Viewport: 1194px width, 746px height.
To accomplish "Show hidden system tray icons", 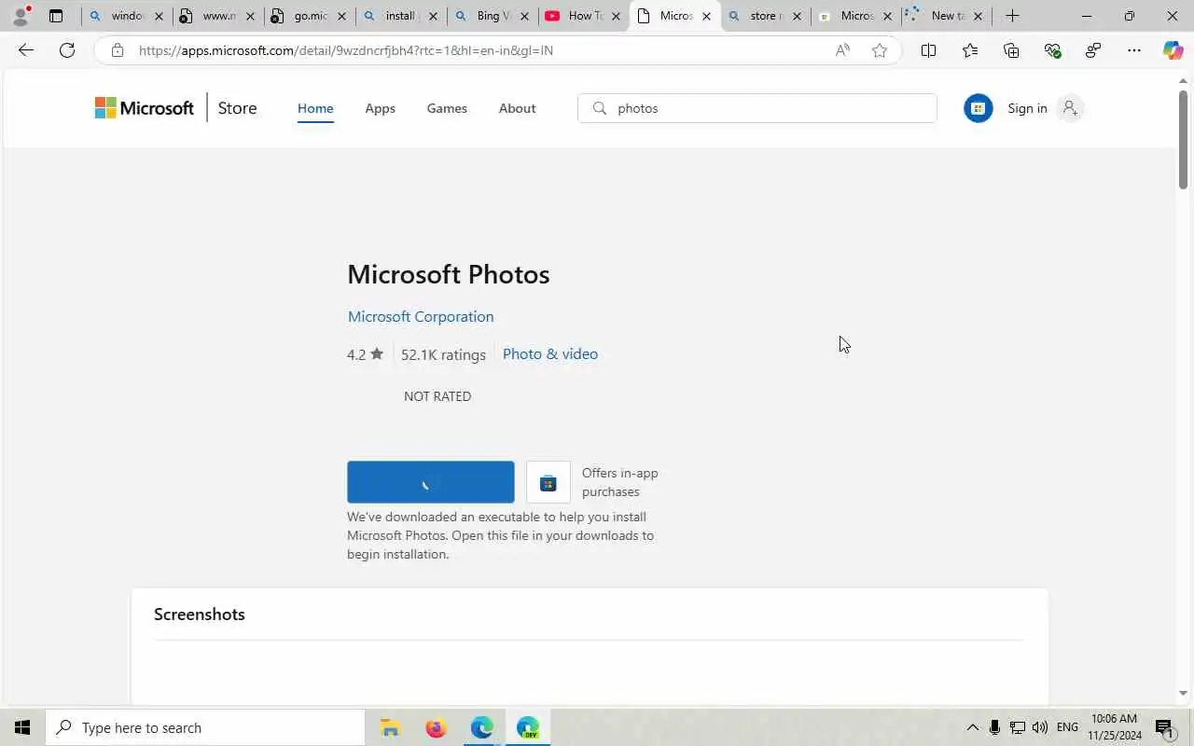I will click(x=972, y=727).
